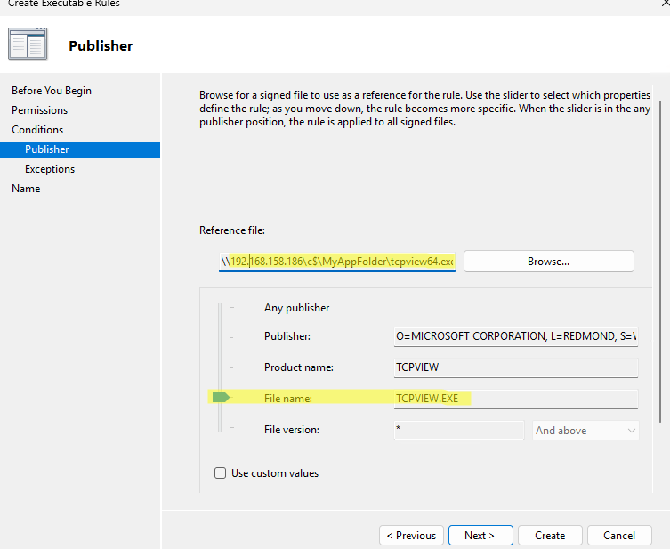Click the green slider thumb at File name
This screenshot has width=670, height=549.
(x=221, y=398)
